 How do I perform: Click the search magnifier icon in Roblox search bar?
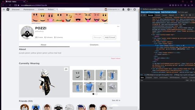coord(57,9)
